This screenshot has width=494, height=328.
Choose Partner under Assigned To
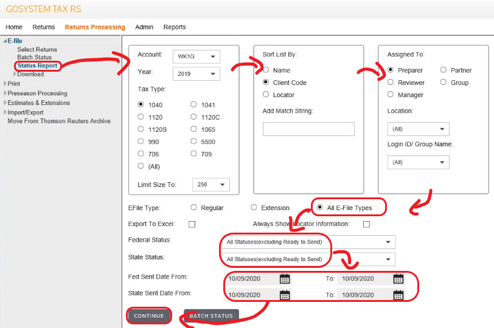coord(444,70)
